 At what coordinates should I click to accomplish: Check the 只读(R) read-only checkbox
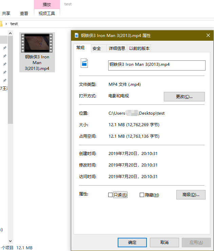pyautogui.click(x=110, y=195)
